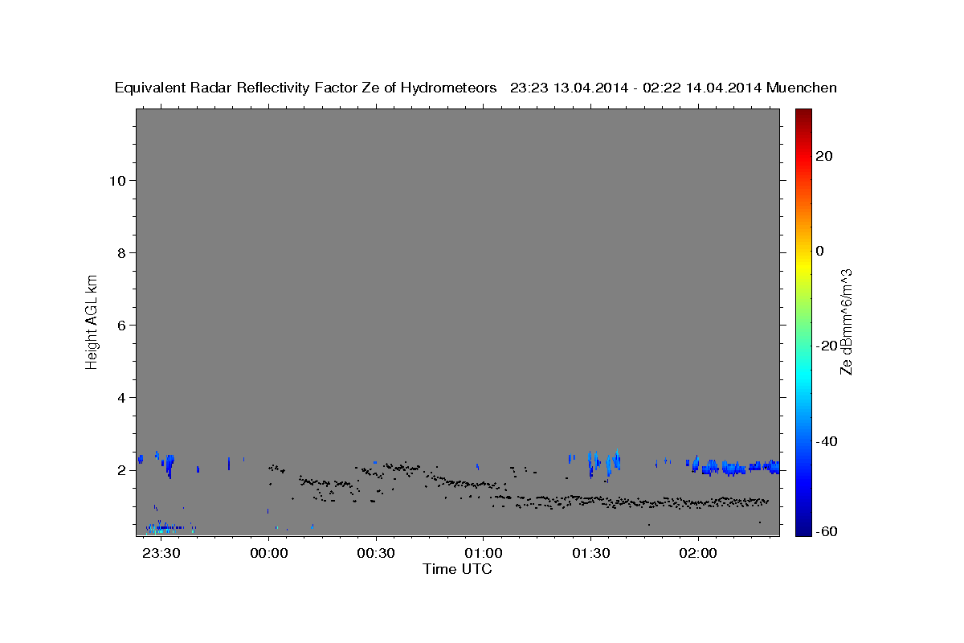Click the colorbar label -20
The image size is (964, 643).
coord(826,346)
